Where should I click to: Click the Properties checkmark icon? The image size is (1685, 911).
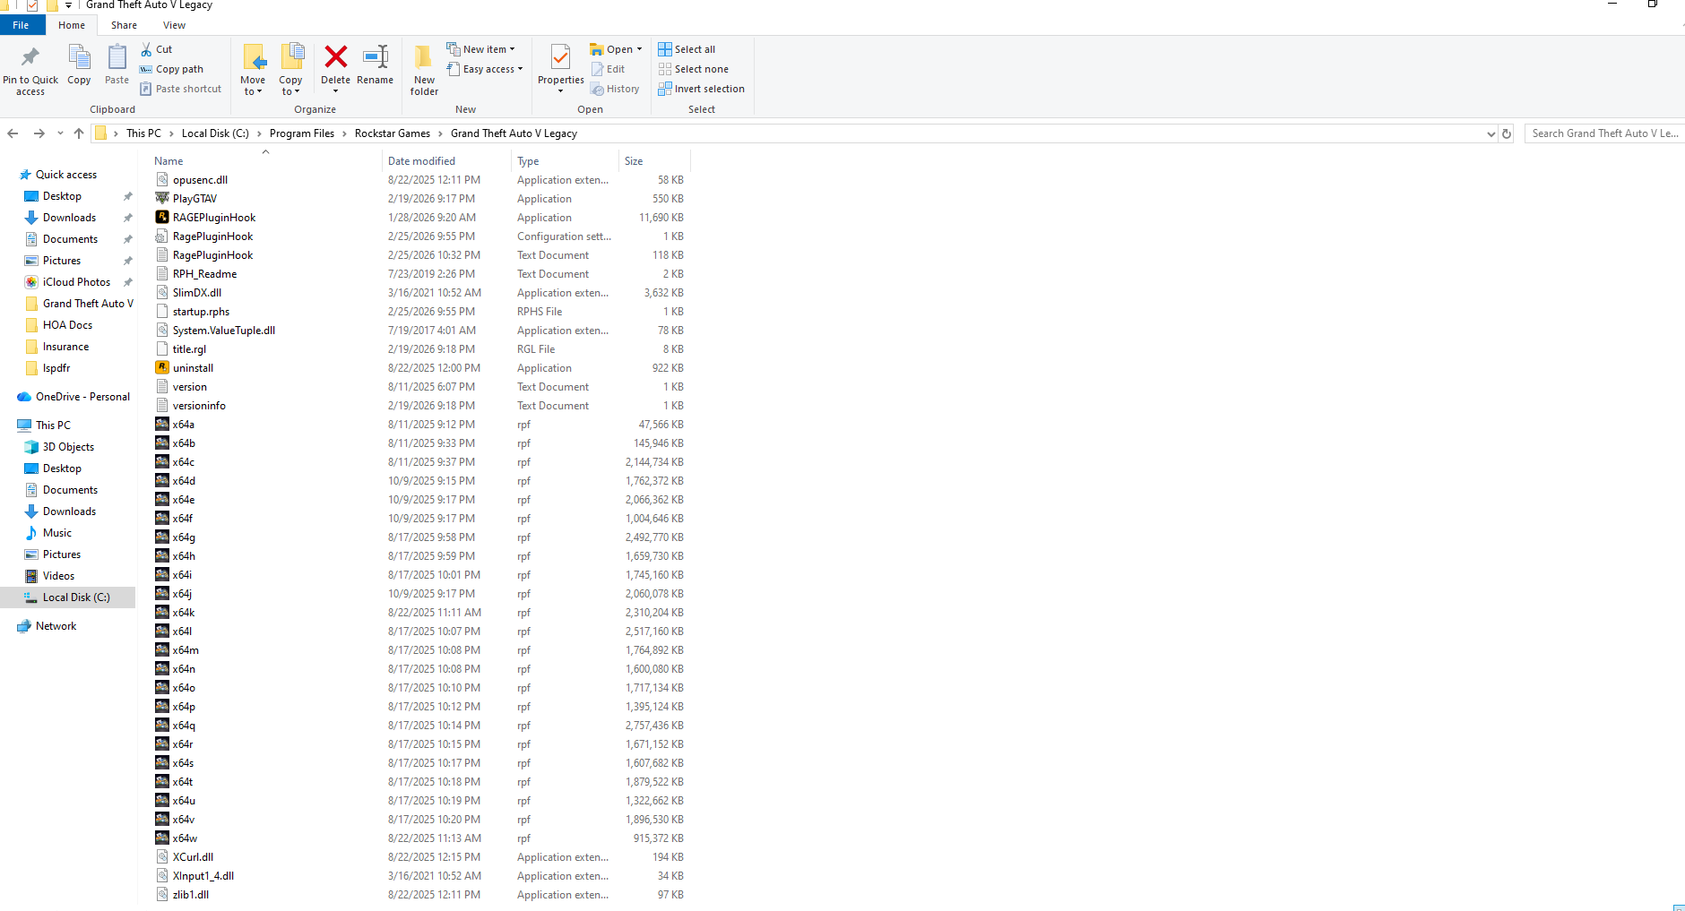(x=560, y=57)
